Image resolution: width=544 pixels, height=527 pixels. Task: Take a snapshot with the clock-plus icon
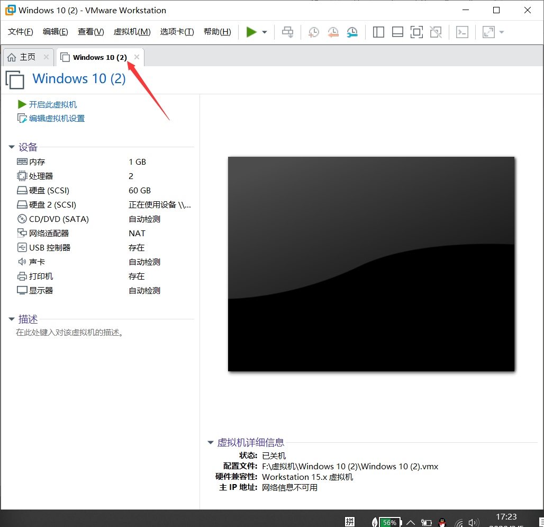pyautogui.click(x=314, y=32)
